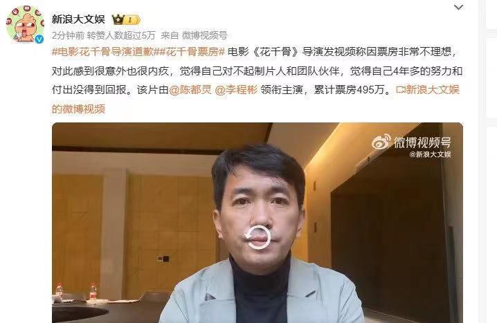Click the blue verified badge on avatar

pos(39,39)
